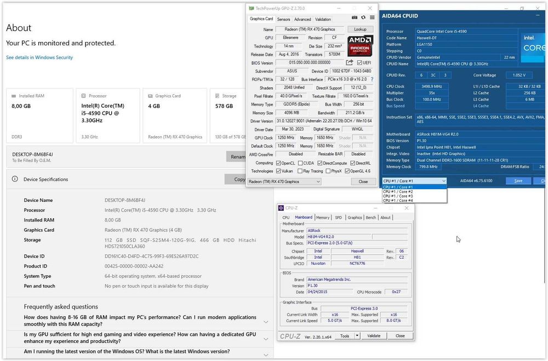
Task: Switch to the Sensors tab in GPU-Z
Action: 283,19
